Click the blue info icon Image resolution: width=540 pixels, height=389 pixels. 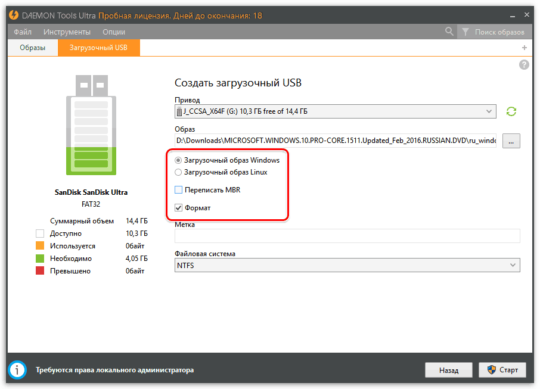[16, 369]
